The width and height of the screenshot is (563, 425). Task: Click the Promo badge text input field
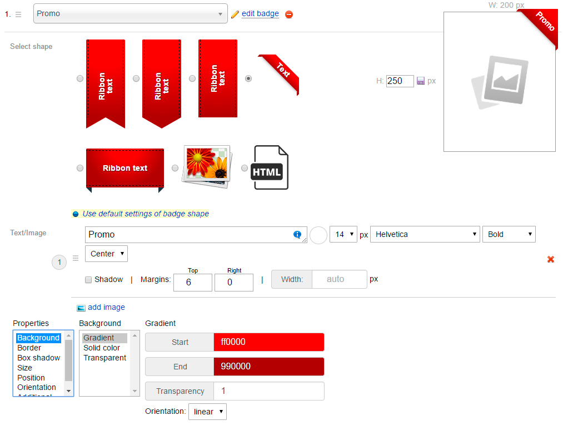pos(196,235)
